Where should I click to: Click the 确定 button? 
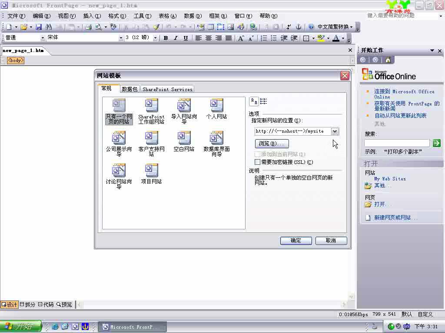pyautogui.click(x=296, y=240)
